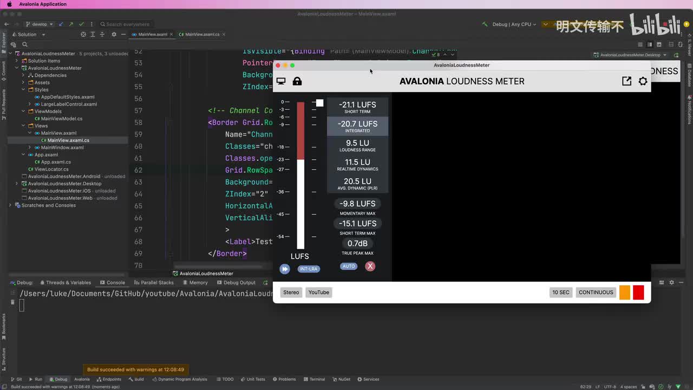Navigate back with the IDE back arrow

(x=6, y=24)
